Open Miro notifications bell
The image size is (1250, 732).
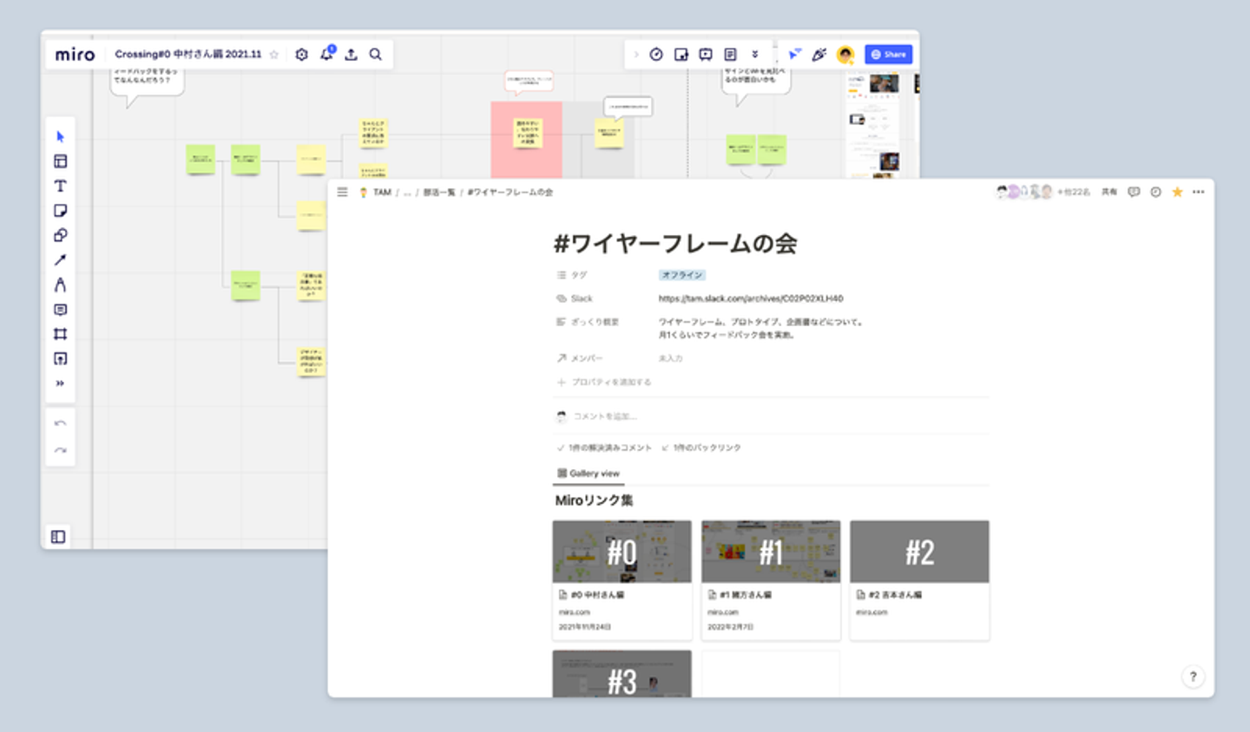click(x=326, y=55)
